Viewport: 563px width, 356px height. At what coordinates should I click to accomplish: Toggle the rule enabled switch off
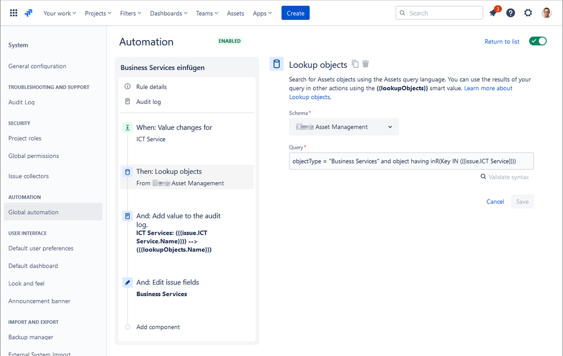tap(538, 41)
